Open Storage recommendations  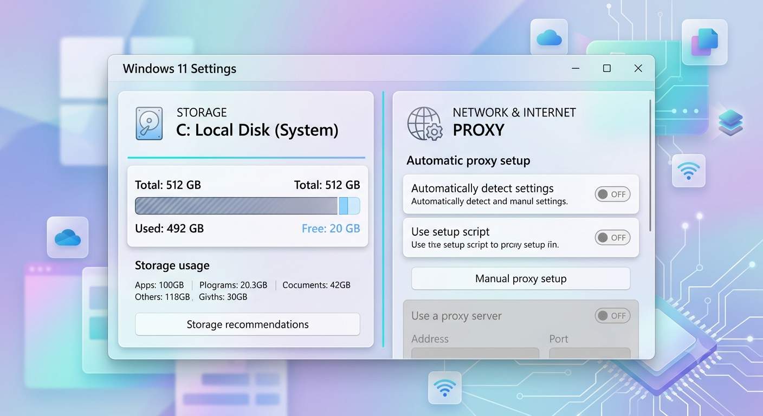[x=248, y=324]
